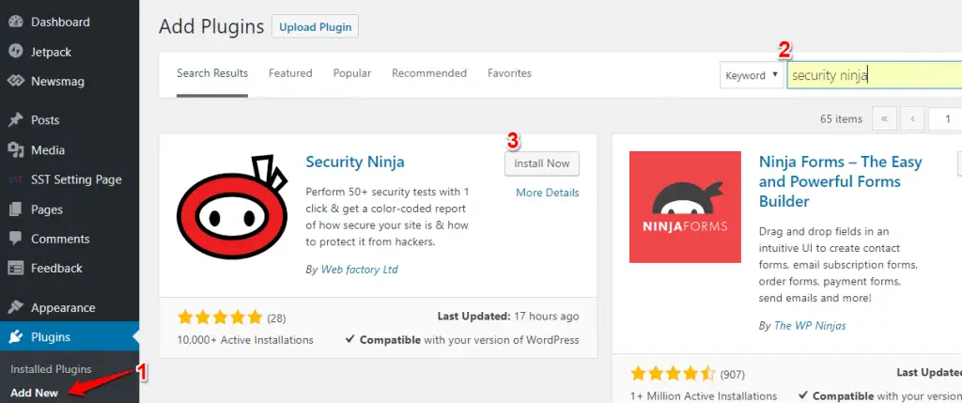Click the Media icon in sidebar
The width and height of the screenshot is (962, 403).
click(15, 149)
